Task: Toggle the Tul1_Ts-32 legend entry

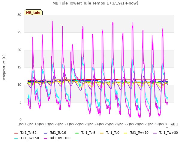Action: pyautogui.click(x=25, y=133)
